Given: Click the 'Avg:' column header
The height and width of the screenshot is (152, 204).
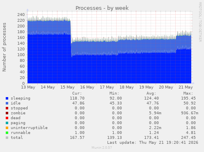Looking at the screenshot, I should [x=151, y=93].
